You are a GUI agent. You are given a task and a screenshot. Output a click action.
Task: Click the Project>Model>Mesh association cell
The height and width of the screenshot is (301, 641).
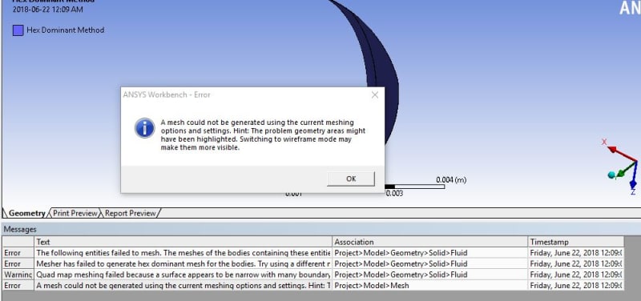(x=430, y=286)
